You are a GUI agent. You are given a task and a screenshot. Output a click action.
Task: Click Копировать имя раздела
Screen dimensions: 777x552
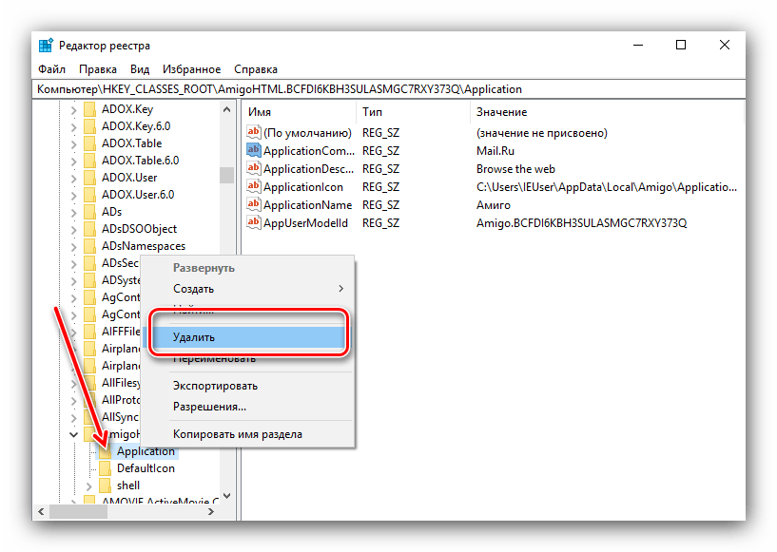(x=237, y=434)
